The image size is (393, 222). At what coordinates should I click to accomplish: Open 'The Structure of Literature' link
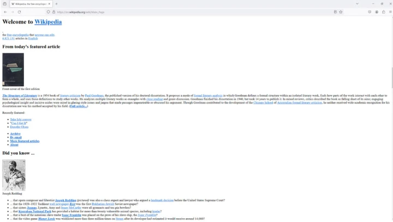(20, 95)
